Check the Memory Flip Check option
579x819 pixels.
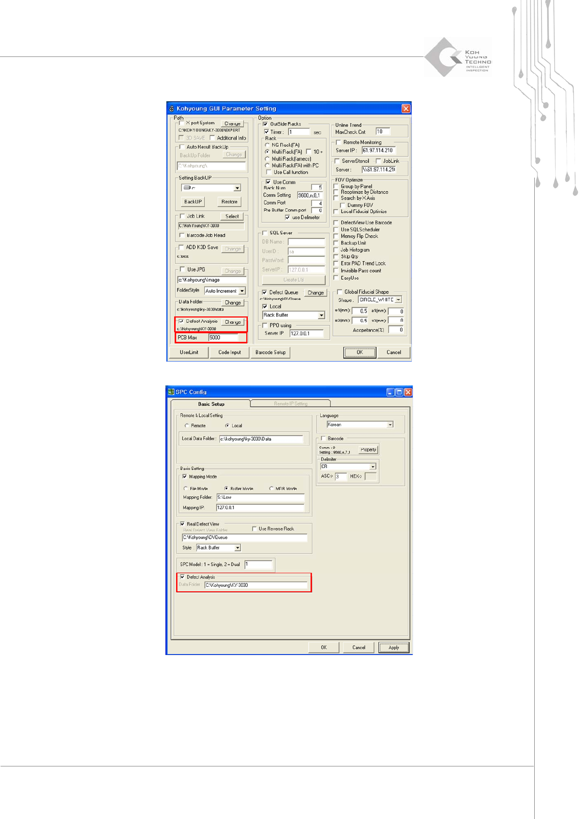(336, 236)
